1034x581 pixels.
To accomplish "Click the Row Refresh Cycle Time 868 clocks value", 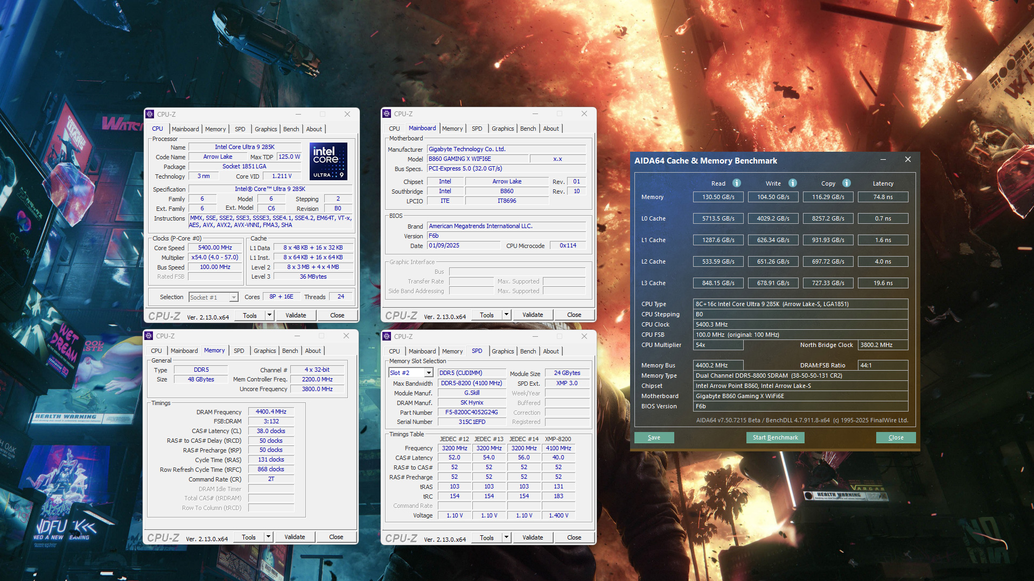I will pyautogui.click(x=271, y=469).
